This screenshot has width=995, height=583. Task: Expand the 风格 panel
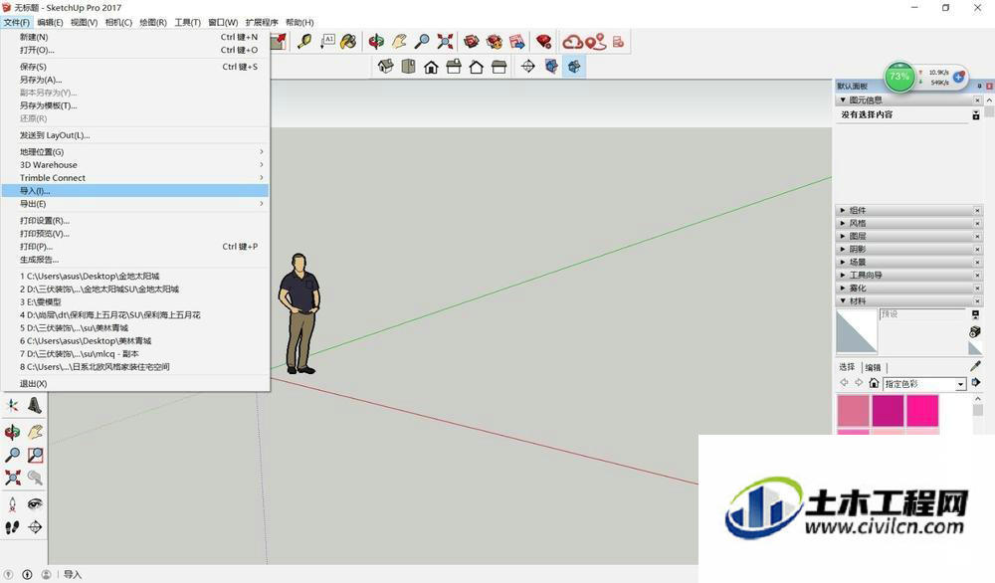point(907,223)
